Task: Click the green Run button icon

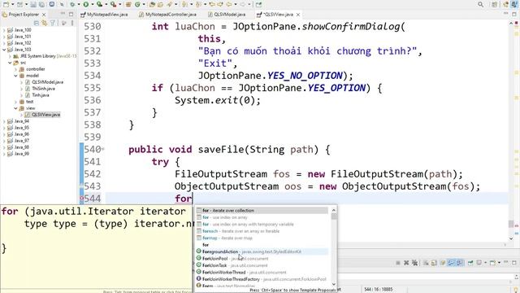Action: pos(86,4)
